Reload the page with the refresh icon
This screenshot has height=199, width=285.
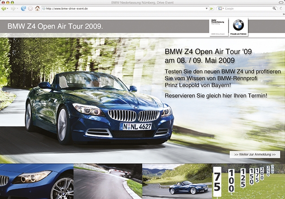23,8
